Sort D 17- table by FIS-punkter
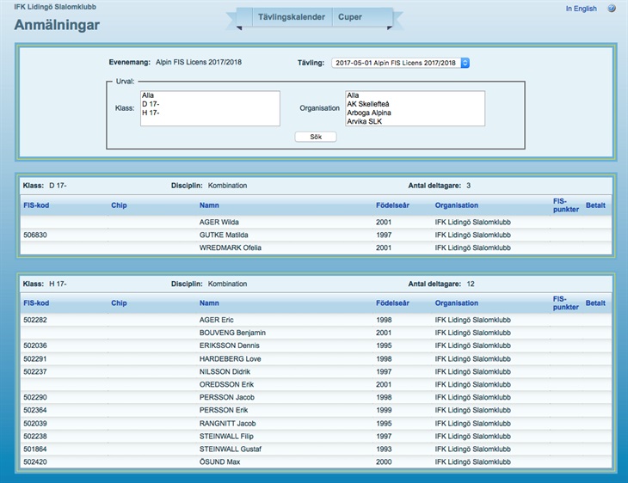The height and width of the screenshot is (483, 628). [565, 205]
